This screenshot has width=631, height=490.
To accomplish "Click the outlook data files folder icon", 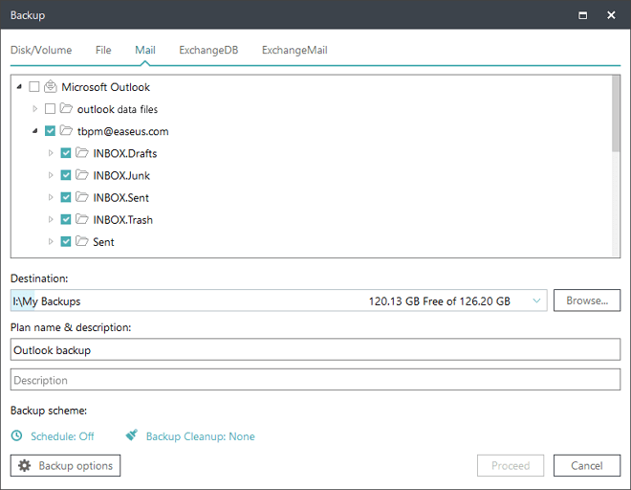I will pyautogui.click(x=66, y=108).
